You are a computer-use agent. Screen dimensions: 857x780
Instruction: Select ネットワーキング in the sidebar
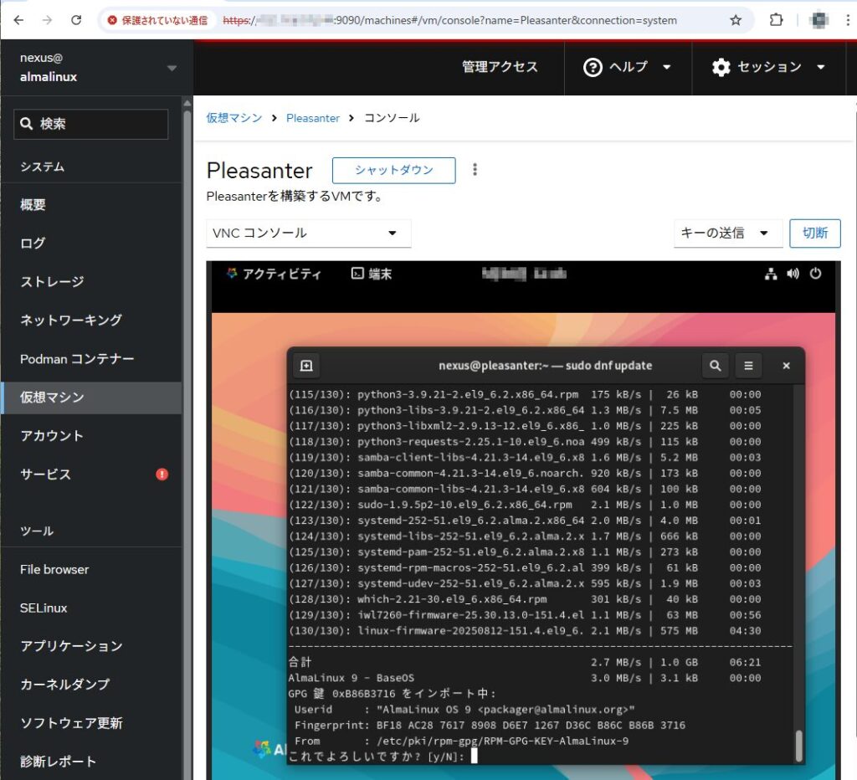click(x=71, y=320)
